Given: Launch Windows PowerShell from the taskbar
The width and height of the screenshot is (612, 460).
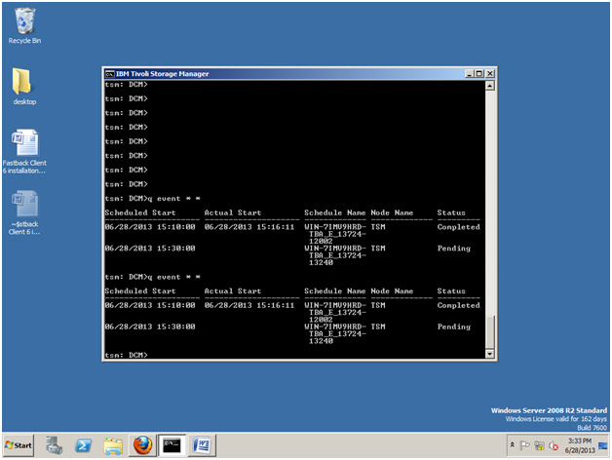Looking at the screenshot, I should coord(84,445).
